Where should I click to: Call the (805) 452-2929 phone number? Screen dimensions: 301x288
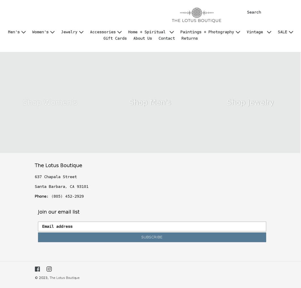point(67,196)
